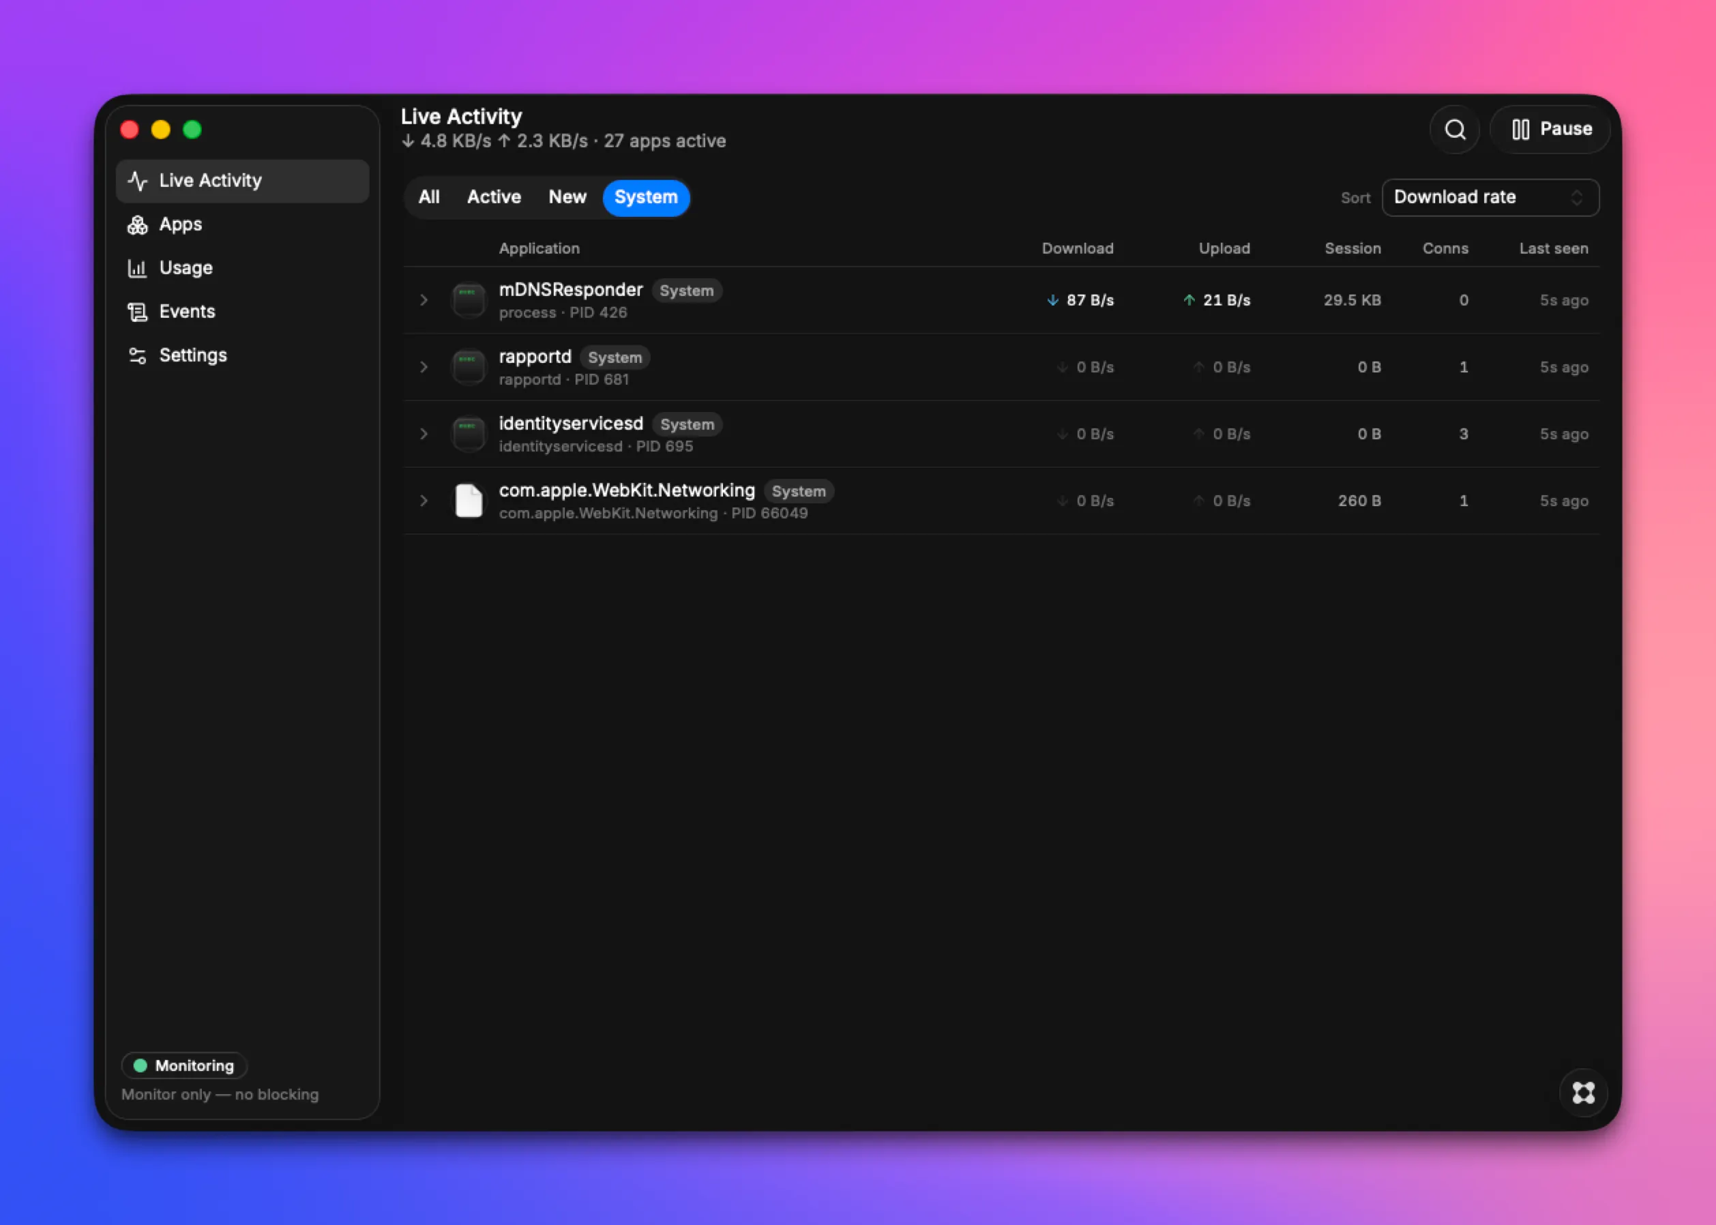Click the Apps sidebar icon
The width and height of the screenshot is (1716, 1225).
pos(137,225)
